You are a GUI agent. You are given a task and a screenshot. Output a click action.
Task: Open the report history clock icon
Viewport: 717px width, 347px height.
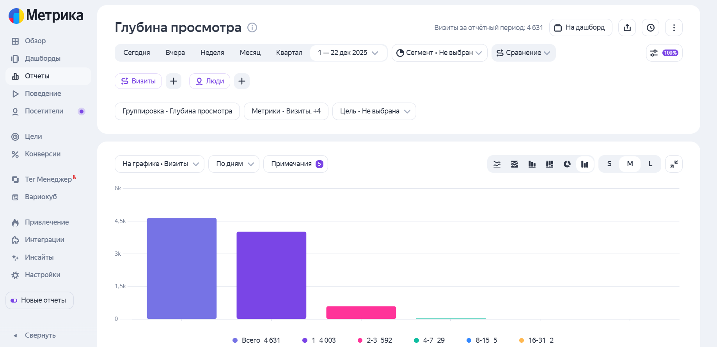point(650,28)
